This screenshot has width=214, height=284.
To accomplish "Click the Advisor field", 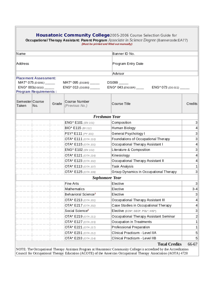I will pyautogui.click(x=155, y=73).
